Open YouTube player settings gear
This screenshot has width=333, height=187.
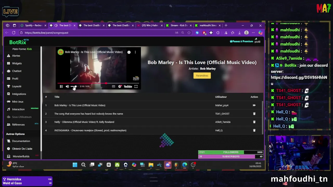click(x=120, y=86)
